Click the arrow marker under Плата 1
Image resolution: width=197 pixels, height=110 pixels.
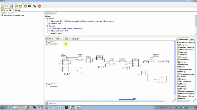(x=47, y=44)
